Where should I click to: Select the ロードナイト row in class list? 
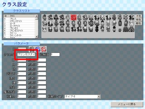pos(19,26)
